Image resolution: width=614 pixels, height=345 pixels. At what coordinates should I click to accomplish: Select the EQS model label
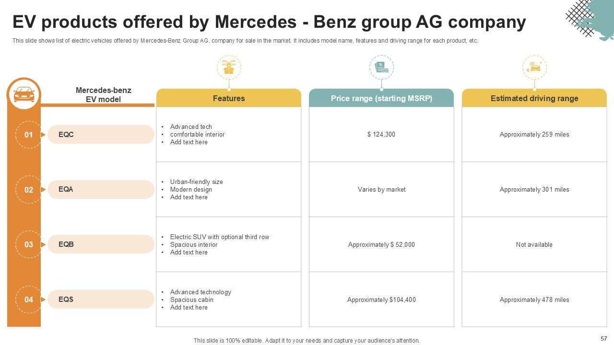tap(66, 299)
